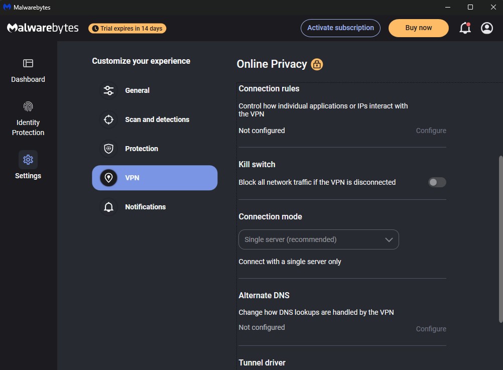Click 'Not configured' under Connection rules
This screenshot has width=503, height=370.
(x=262, y=131)
